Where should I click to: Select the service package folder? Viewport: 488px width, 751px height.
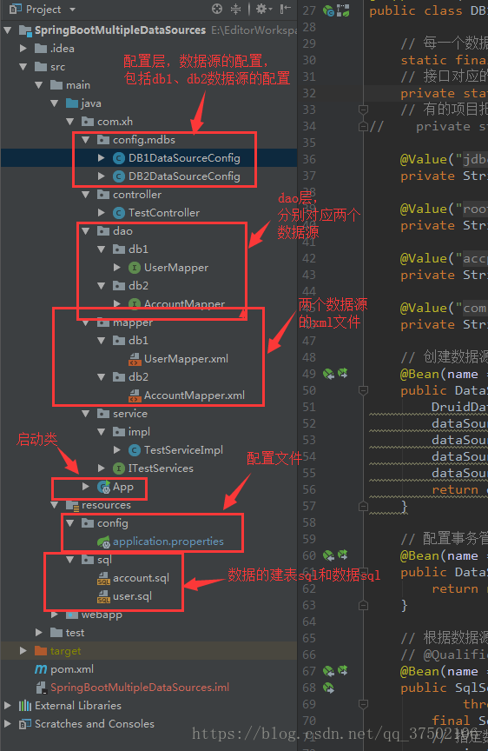[130, 414]
